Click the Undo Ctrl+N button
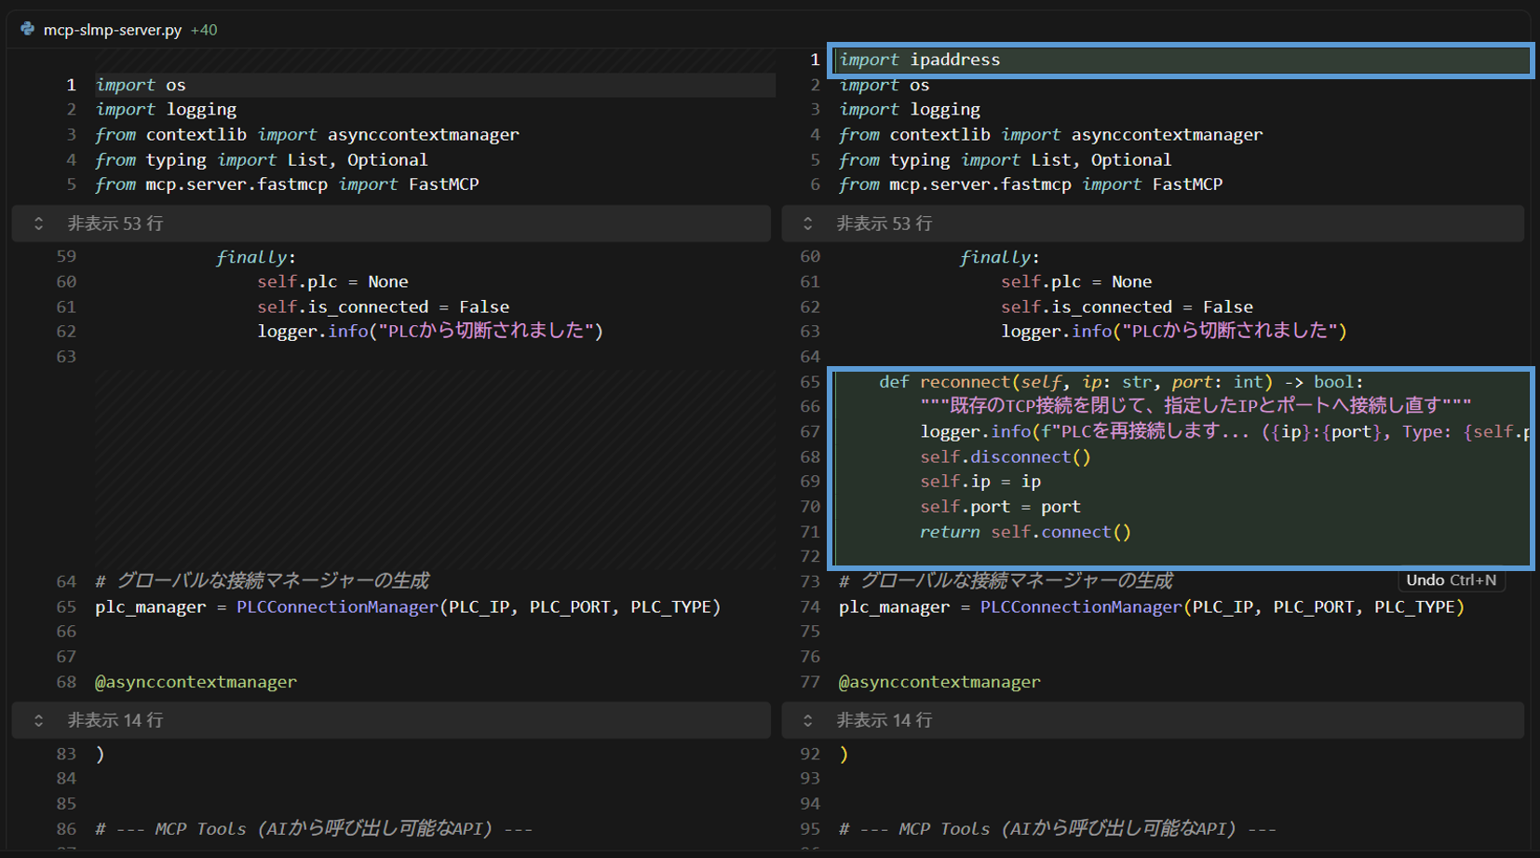 point(1451,580)
